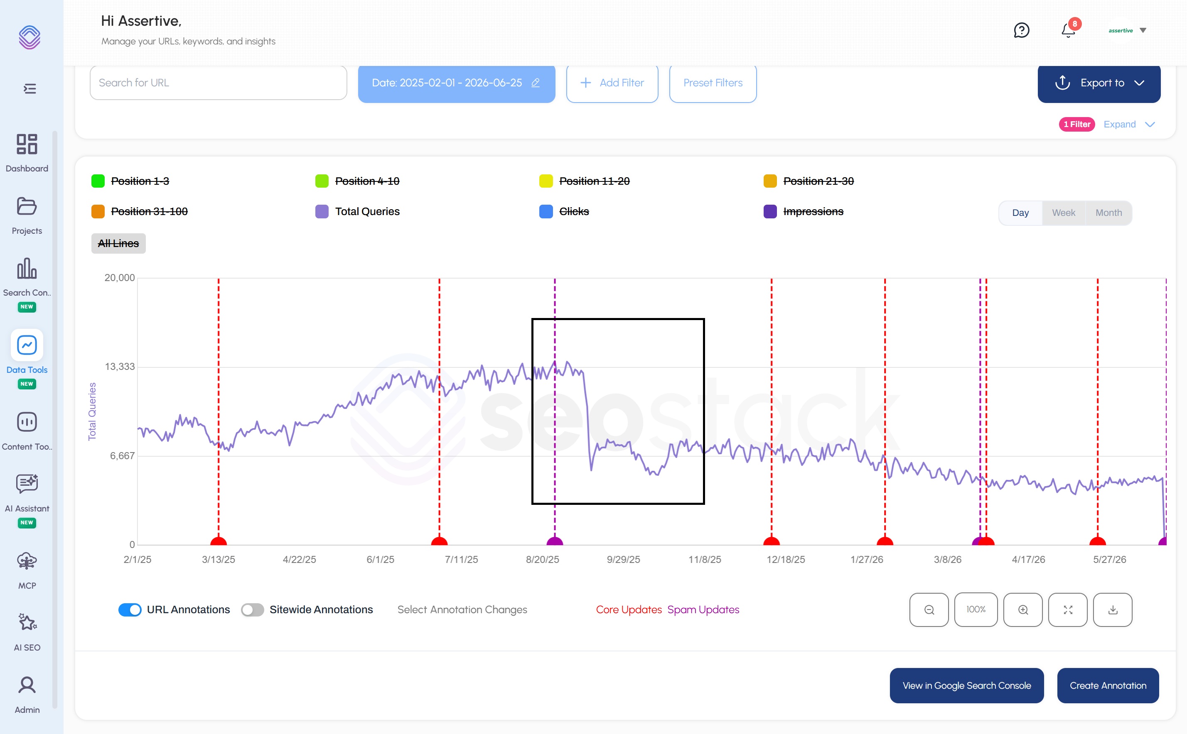Switch chart to Day view
The image size is (1187, 734).
(1020, 213)
